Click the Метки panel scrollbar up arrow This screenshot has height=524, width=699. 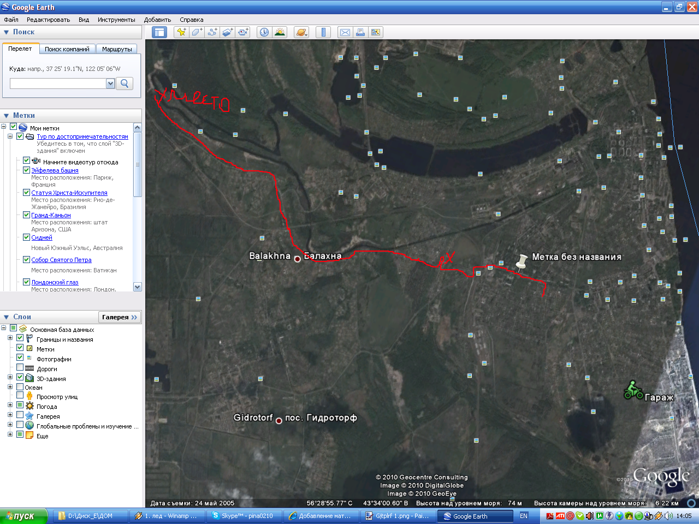coord(138,127)
